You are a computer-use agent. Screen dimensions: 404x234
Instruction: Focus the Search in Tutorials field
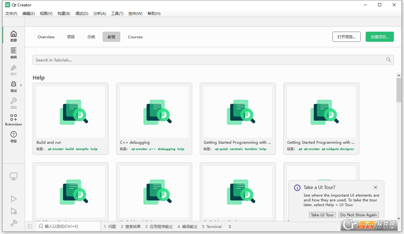pos(213,60)
